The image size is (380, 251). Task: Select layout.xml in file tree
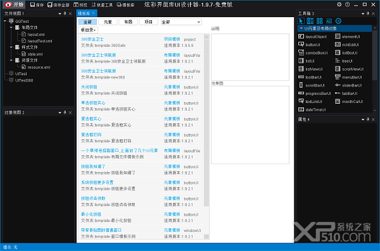(x=33, y=34)
